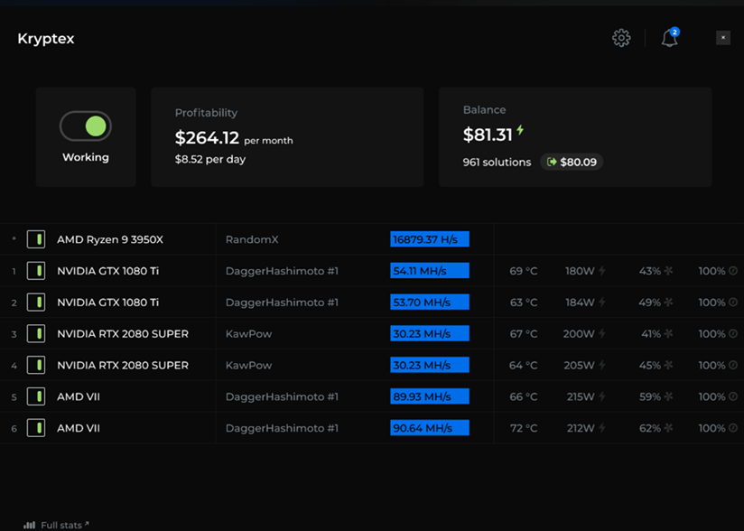744x531 pixels.
Task: Click the load gauge icon in GTX 1080 Ti row 1
Action: [733, 271]
